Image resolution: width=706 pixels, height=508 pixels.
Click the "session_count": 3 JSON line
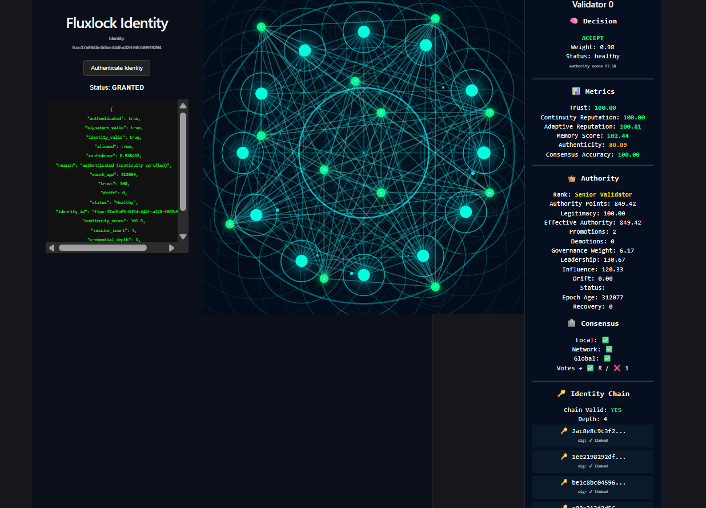tap(114, 230)
